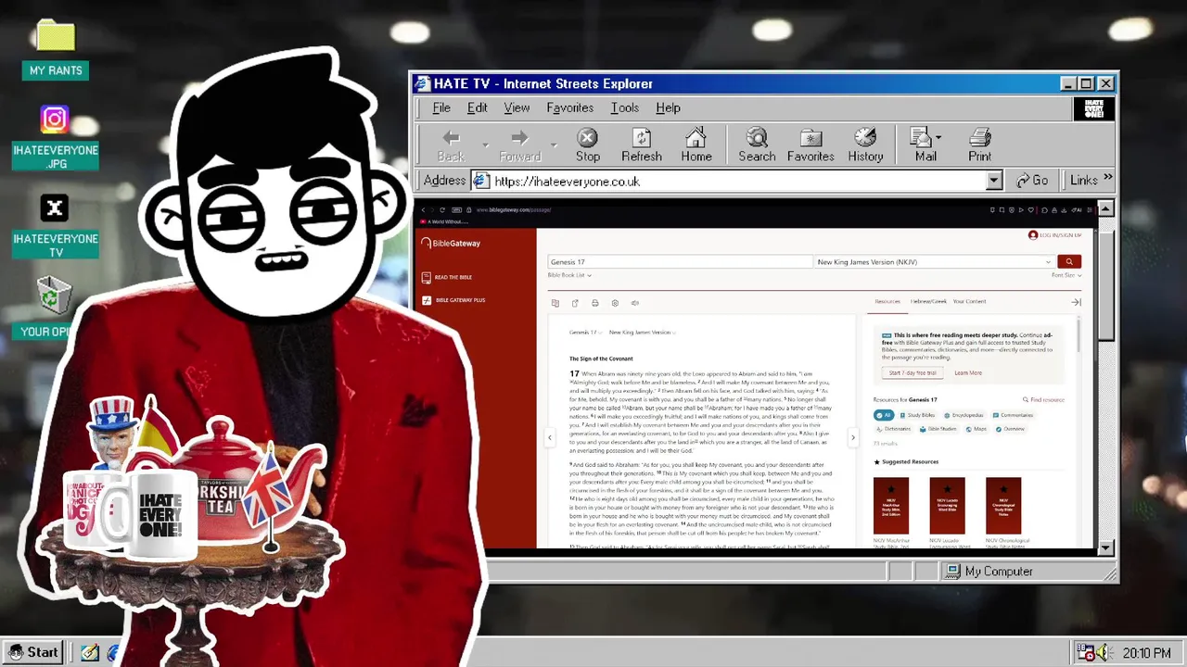The image size is (1187, 667).
Task: Select the recycle bin desktop icon
Action: (x=54, y=296)
